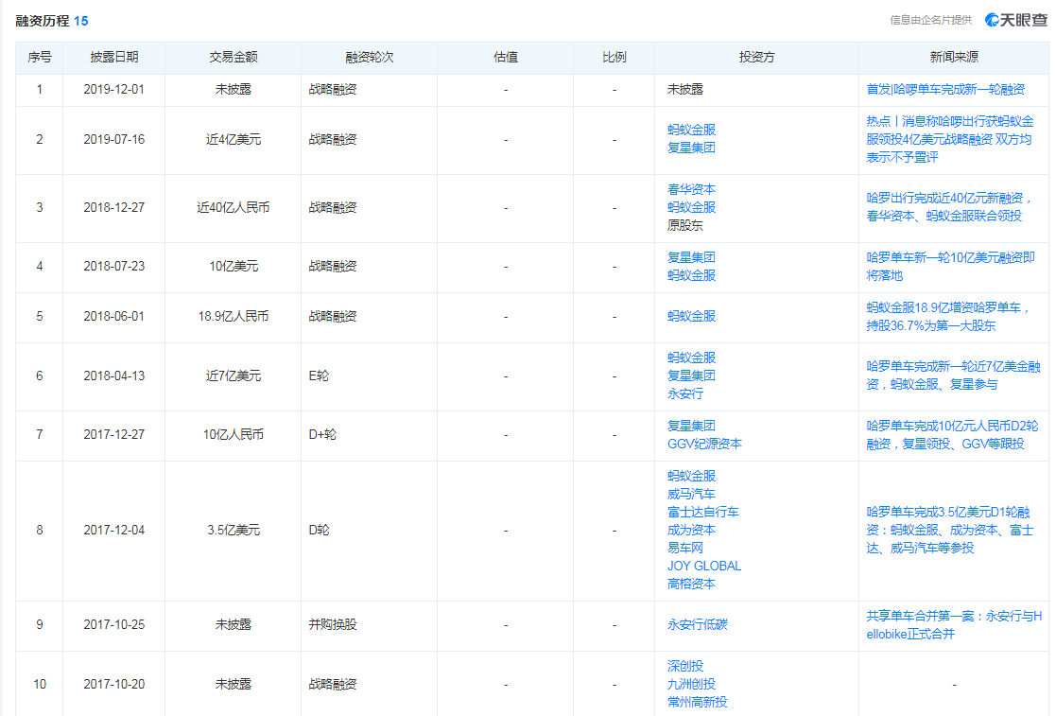Screen dimensions: 1056x716
Task: Open news about 蚂蚁金服 leading 4亿美元 strategic financing
Action: coord(949,139)
